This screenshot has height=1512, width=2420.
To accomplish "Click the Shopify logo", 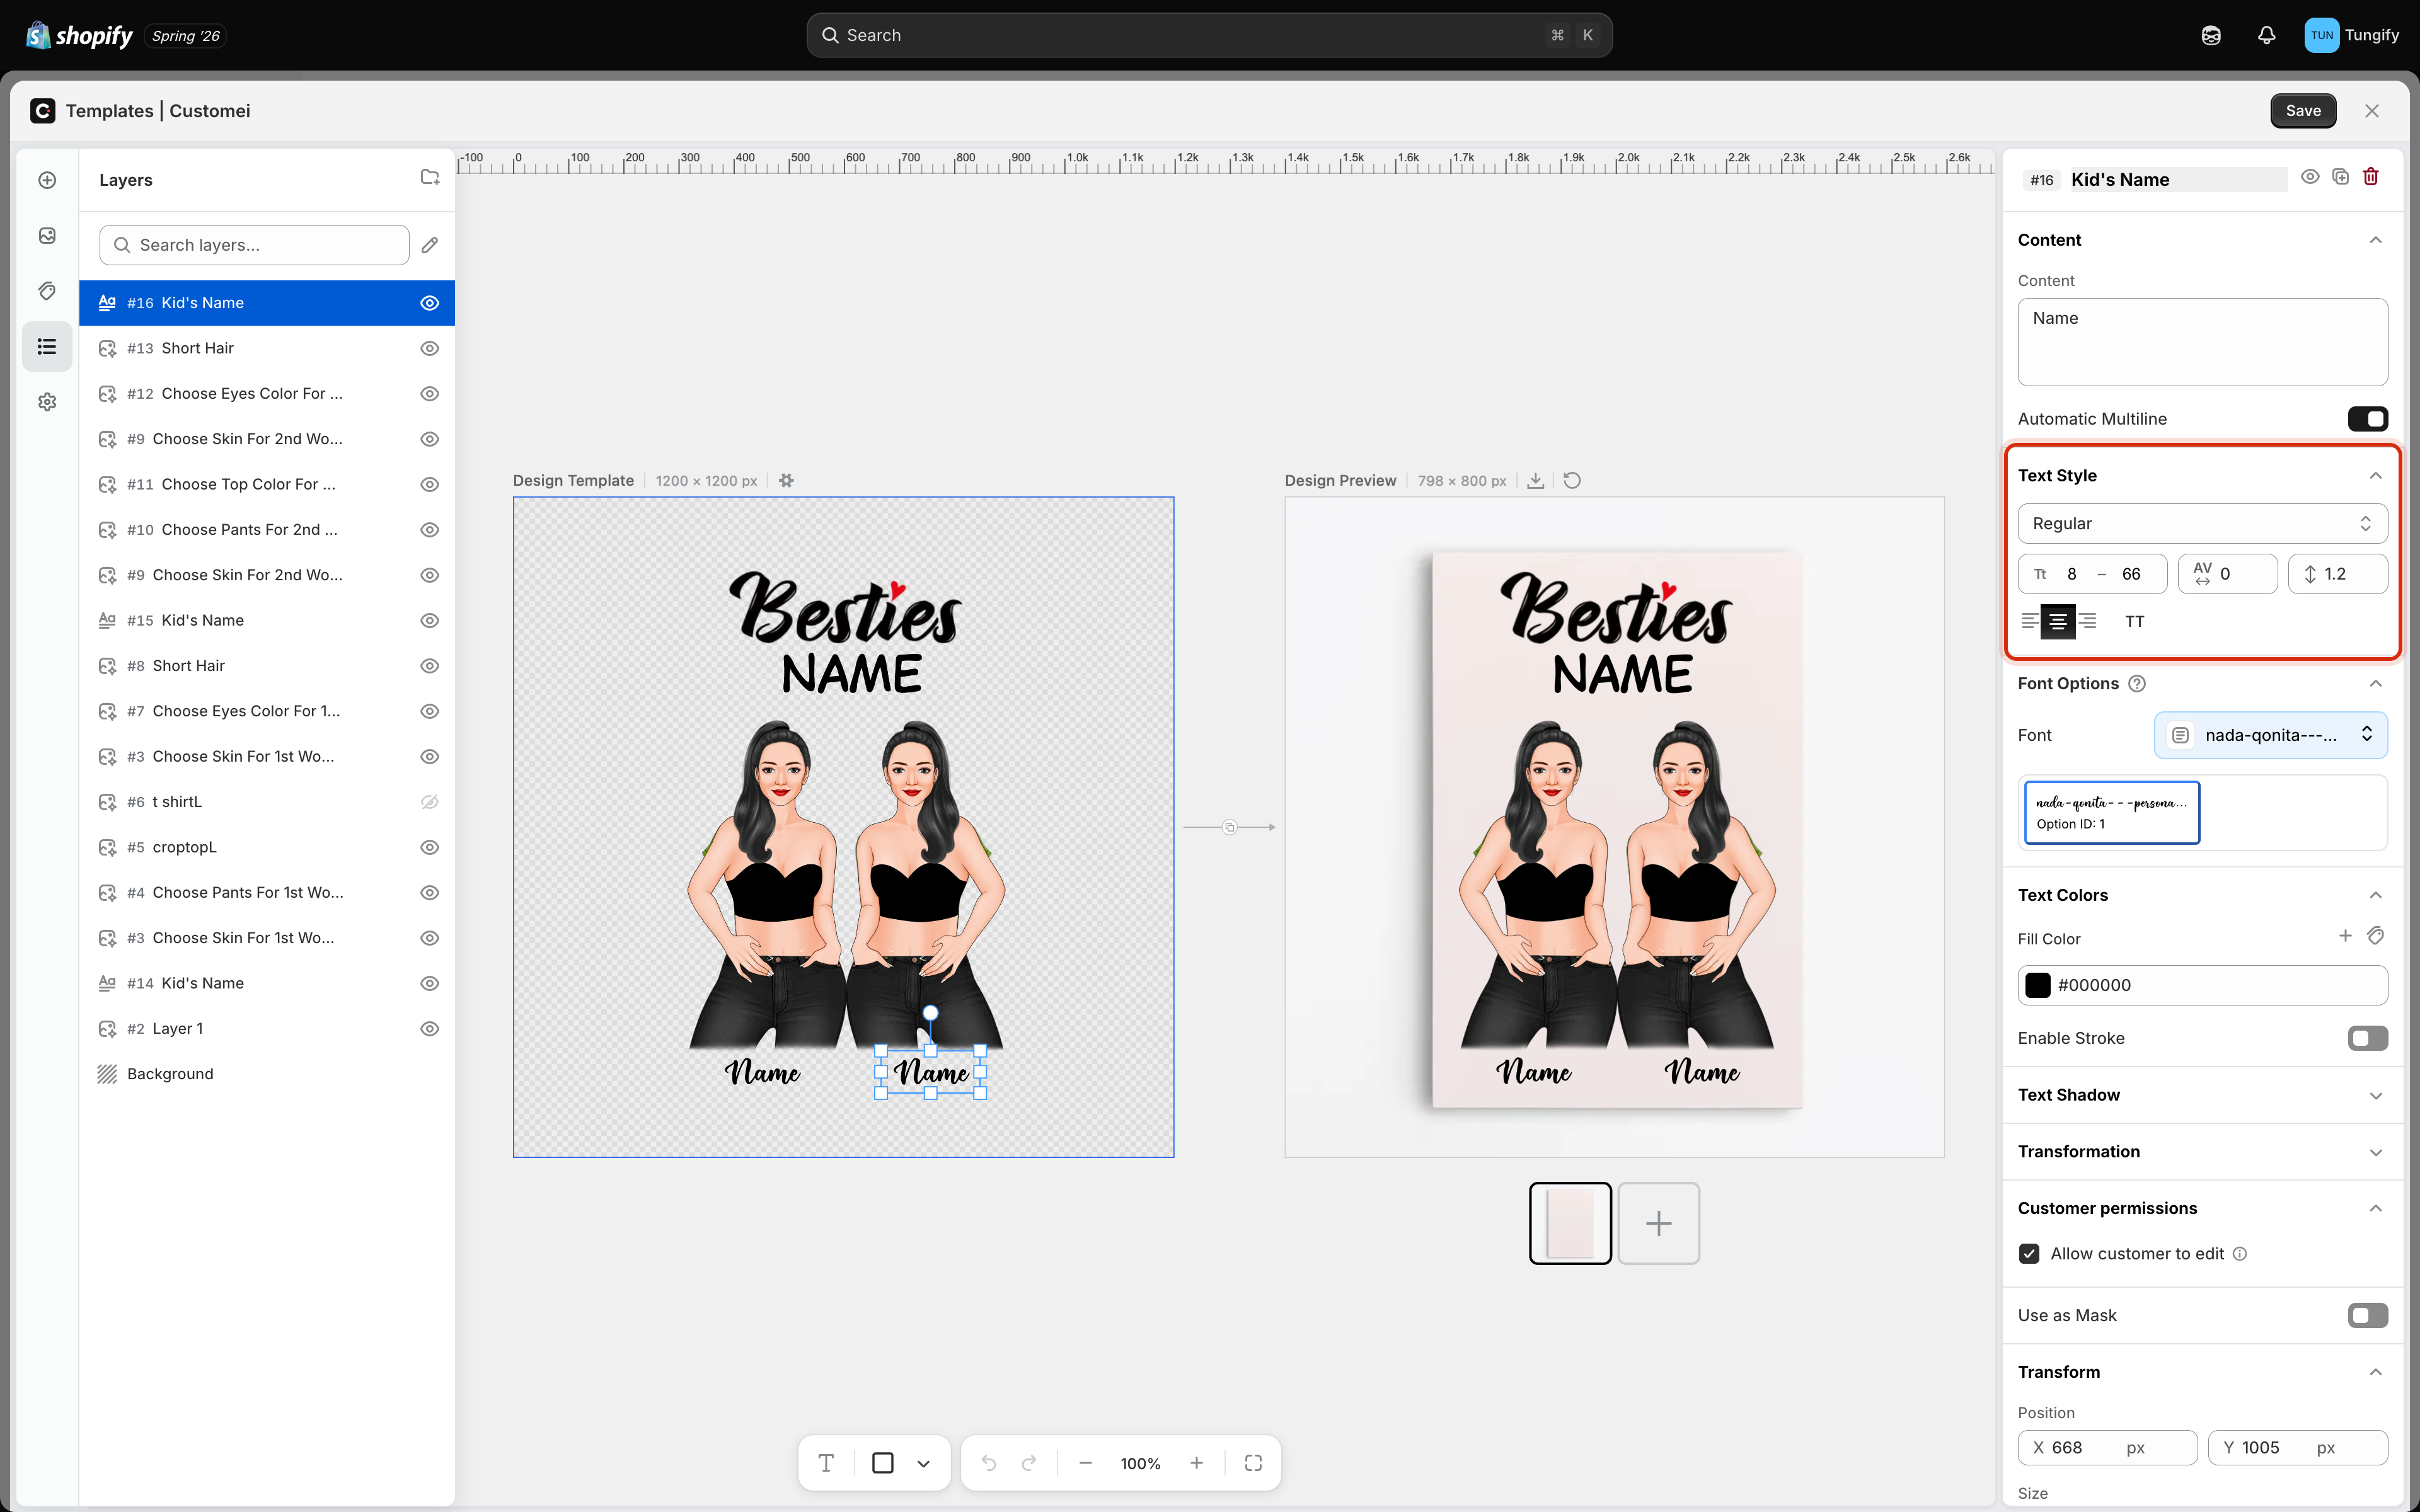I will (79, 35).
